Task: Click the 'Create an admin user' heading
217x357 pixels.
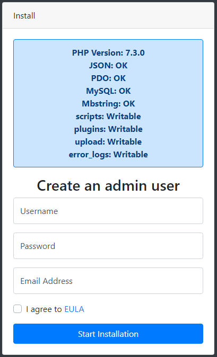Action: point(108,185)
